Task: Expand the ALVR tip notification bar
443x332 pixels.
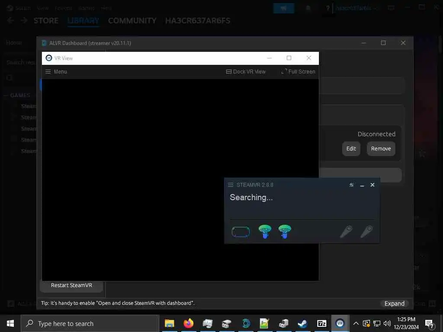Action: coord(395,303)
